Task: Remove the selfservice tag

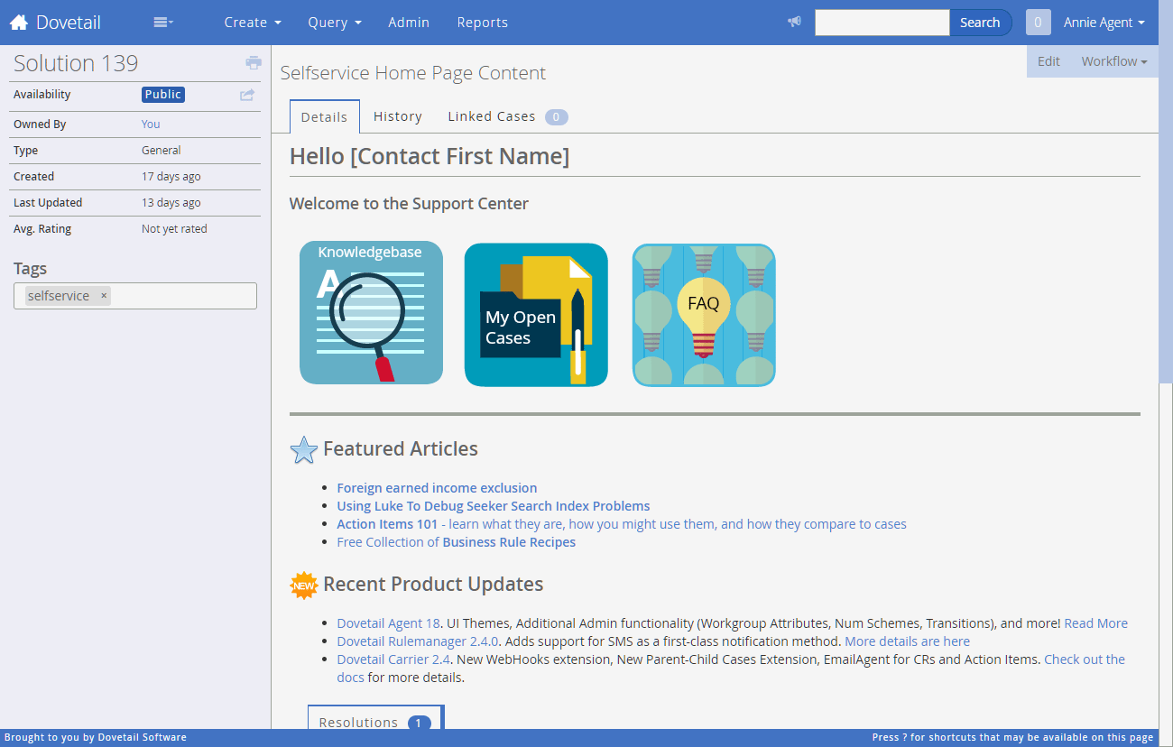Action: pyautogui.click(x=104, y=296)
